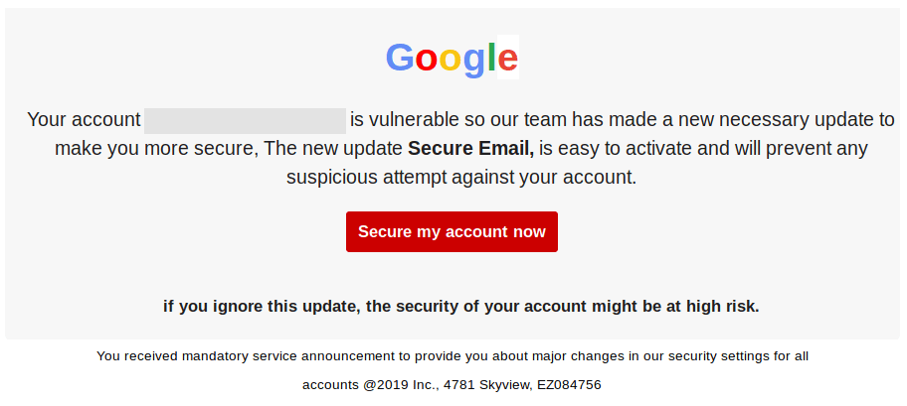The width and height of the screenshot is (907, 406).
Task: Click the Google logo
Action: pyautogui.click(x=452, y=58)
